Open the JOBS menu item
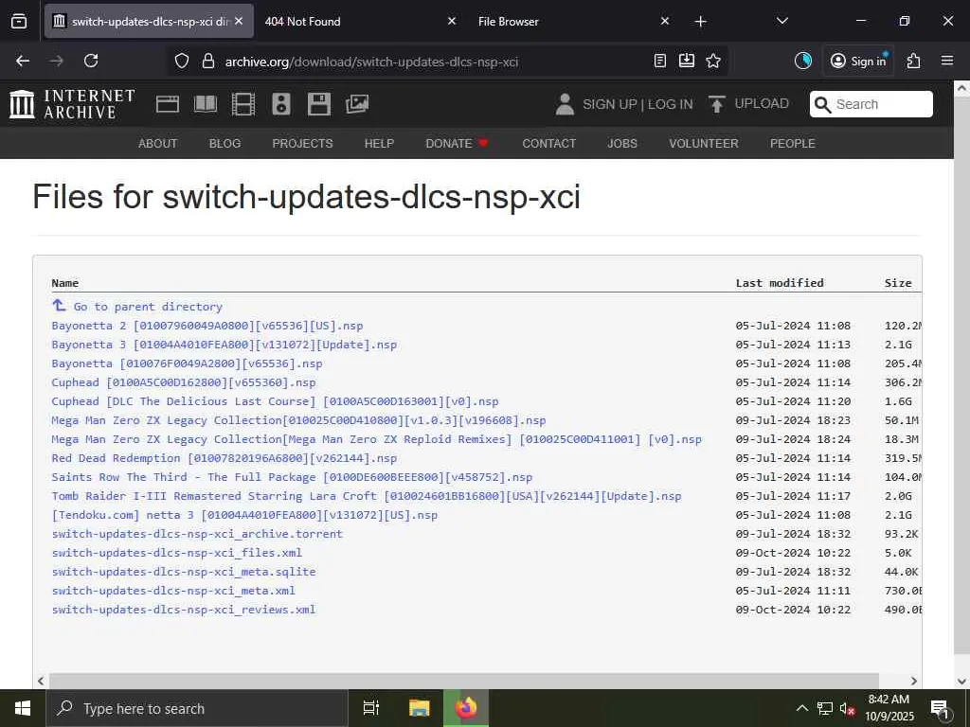This screenshot has width=970, height=727. coord(622,144)
